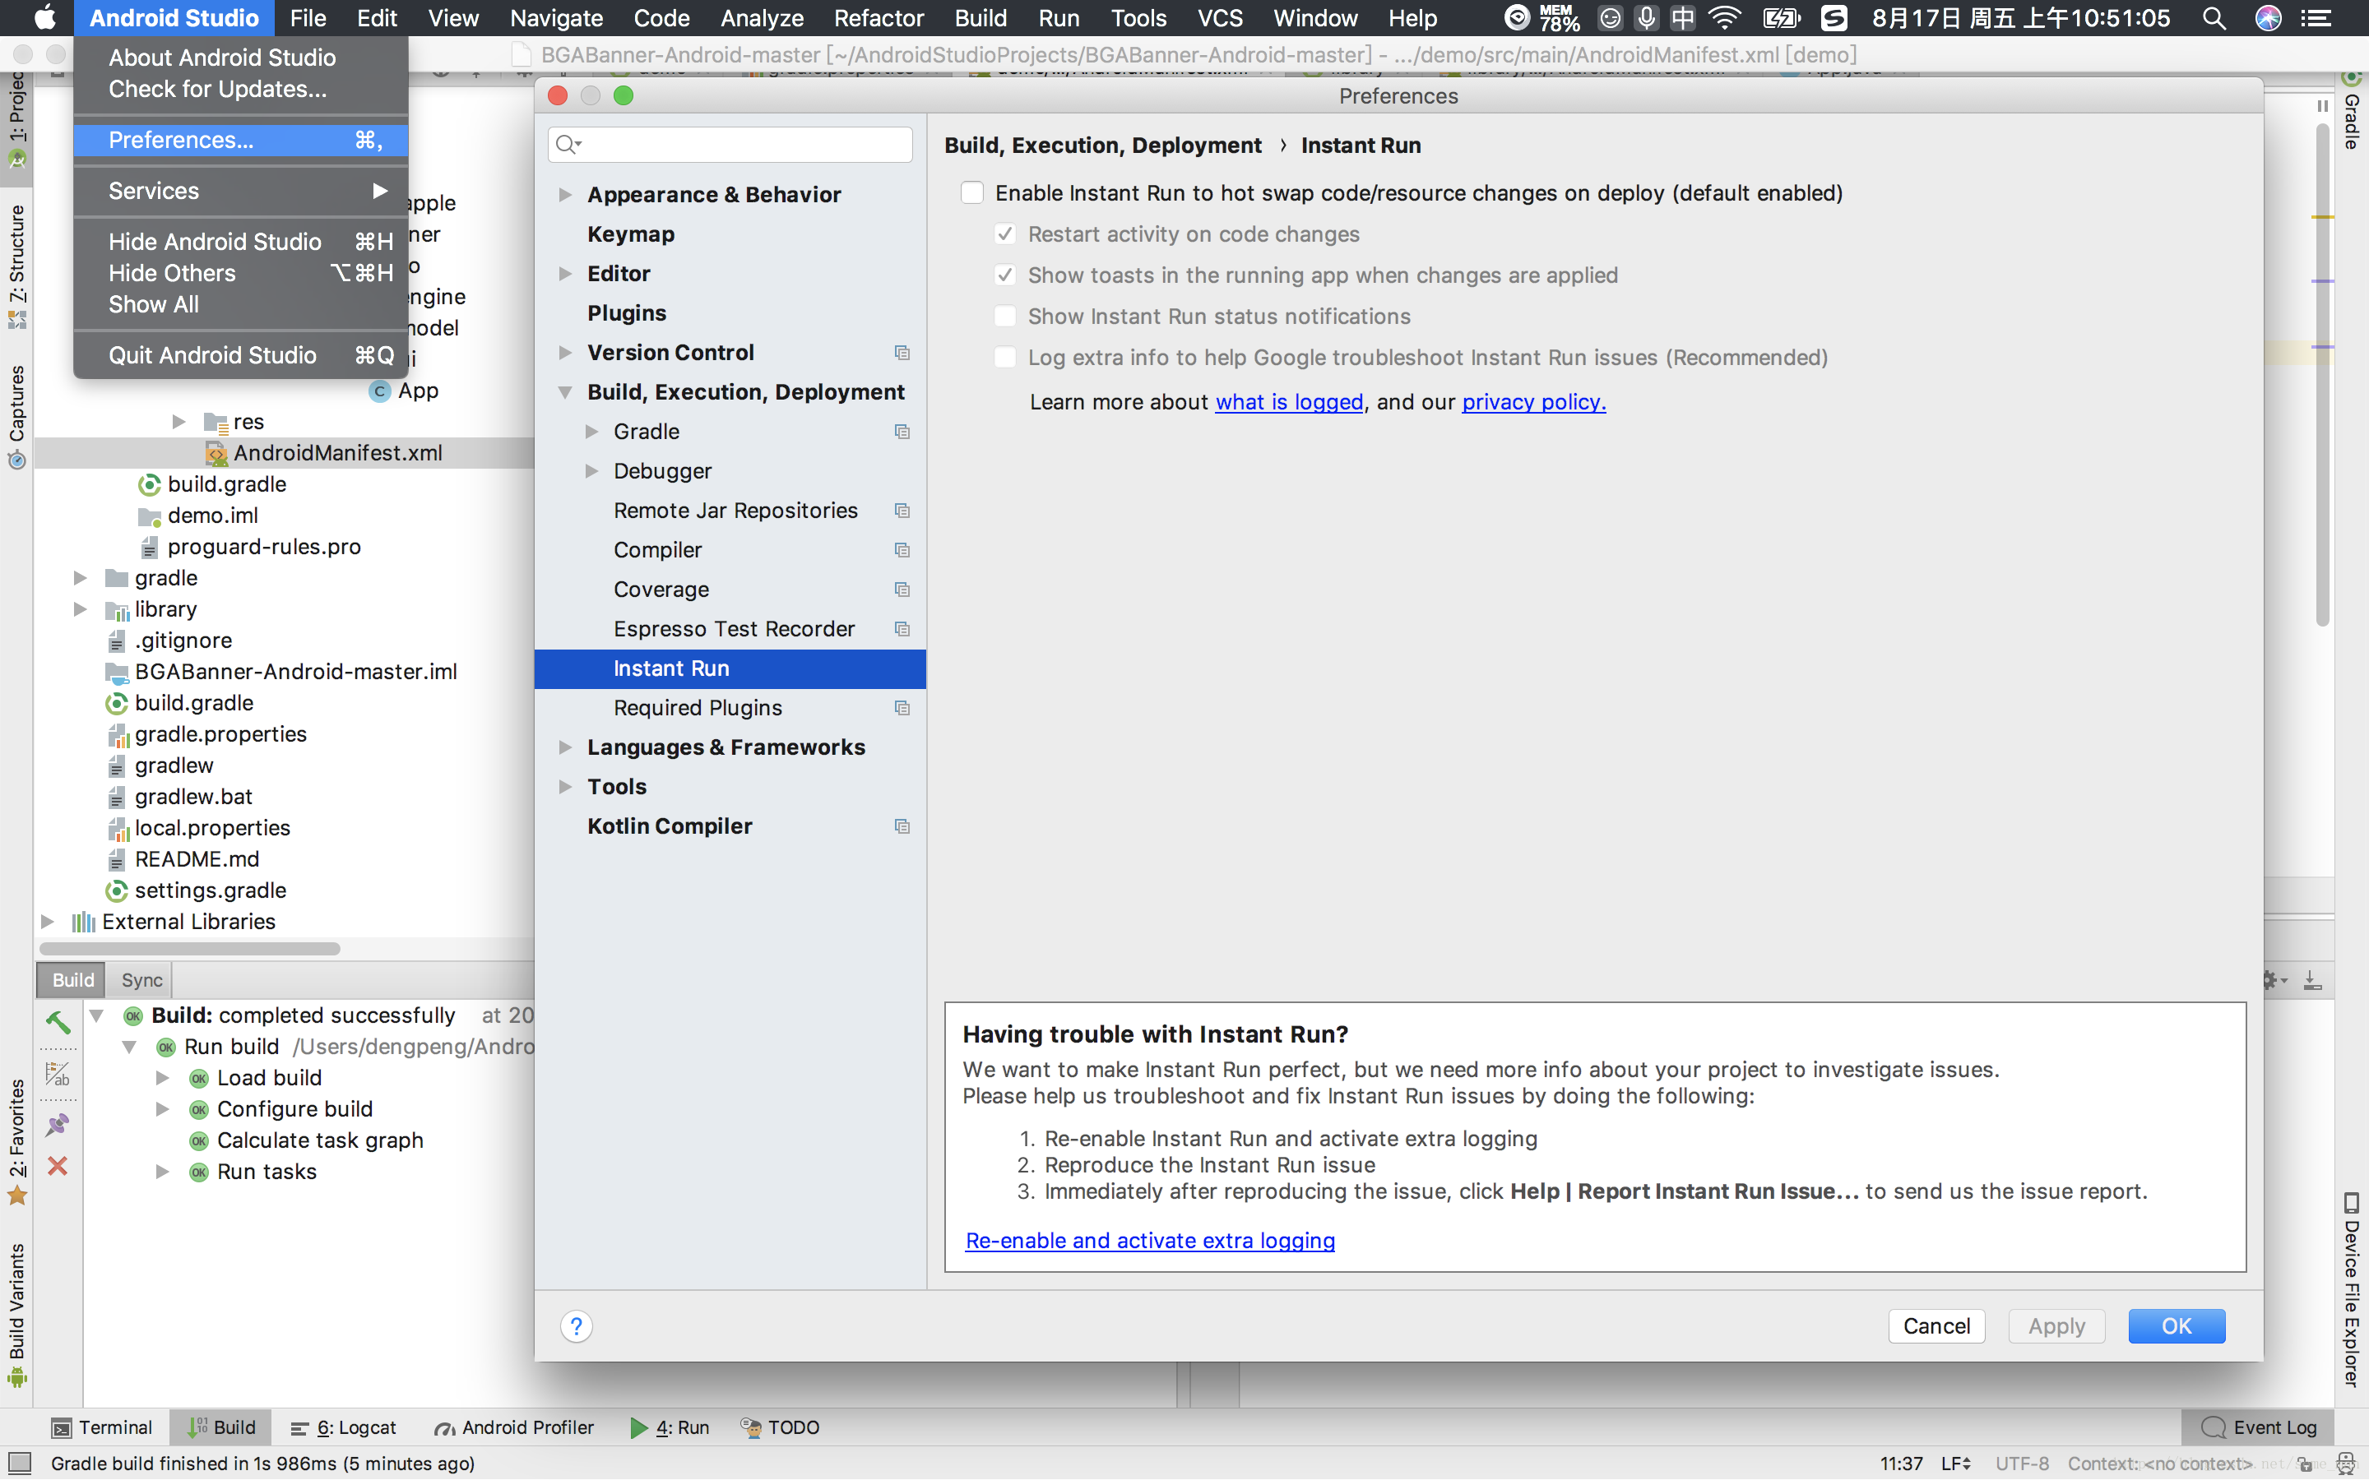Expand the Languages & Frameworks section
Image resolution: width=2369 pixels, height=1480 pixels.
pyautogui.click(x=565, y=748)
